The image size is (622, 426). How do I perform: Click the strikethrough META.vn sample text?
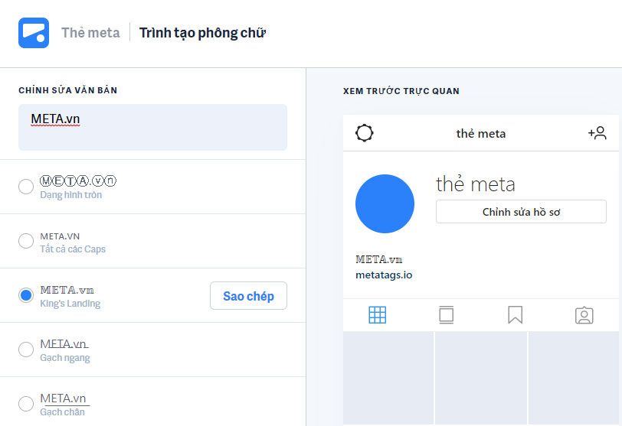(64, 344)
